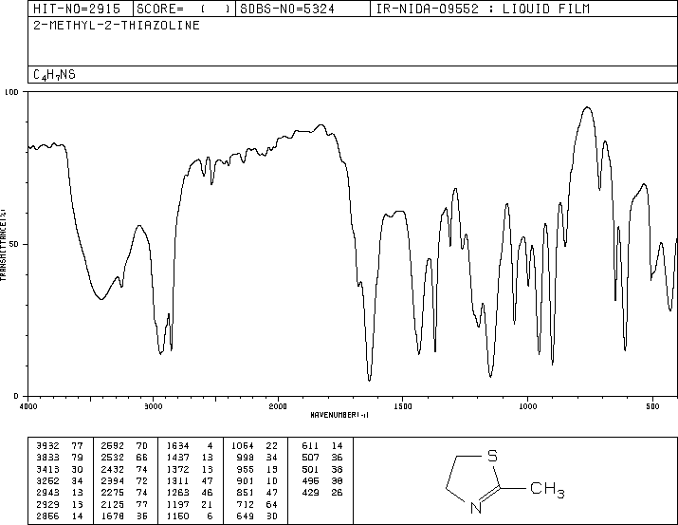This screenshot has width=678, height=525.
Task: Click the 4000 wavenumber axis tick label
Action: (28, 406)
